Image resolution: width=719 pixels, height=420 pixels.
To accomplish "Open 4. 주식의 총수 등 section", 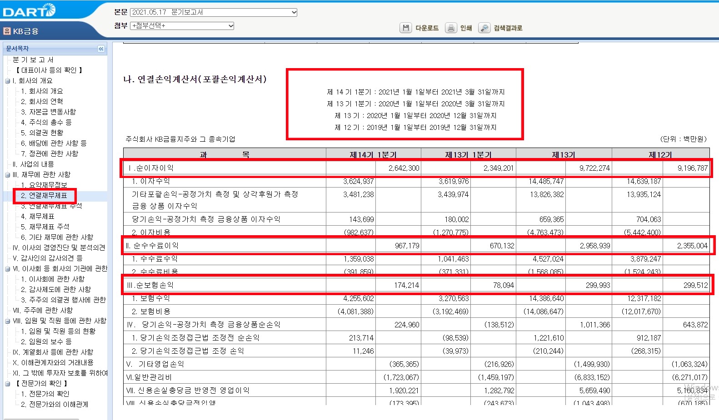I will (x=46, y=122).
